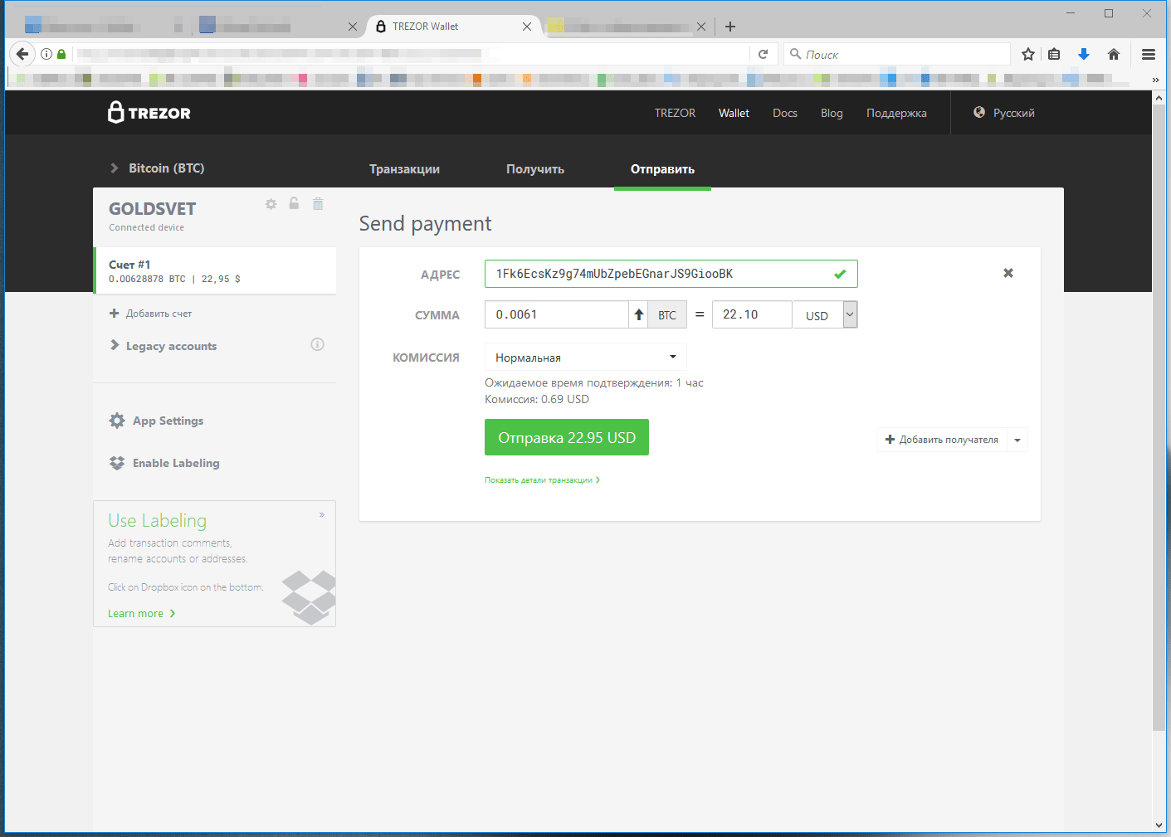Expand the Legacy accounts section
Image resolution: width=1171 pixels, height=837 pixels.
163,346
